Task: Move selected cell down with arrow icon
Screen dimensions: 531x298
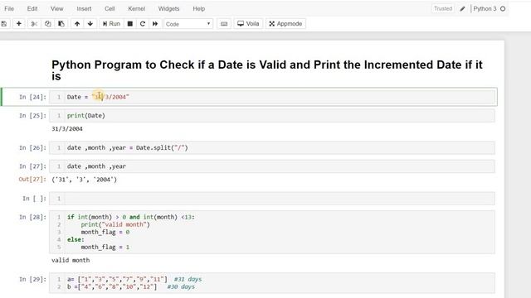Action: (90, 24)
